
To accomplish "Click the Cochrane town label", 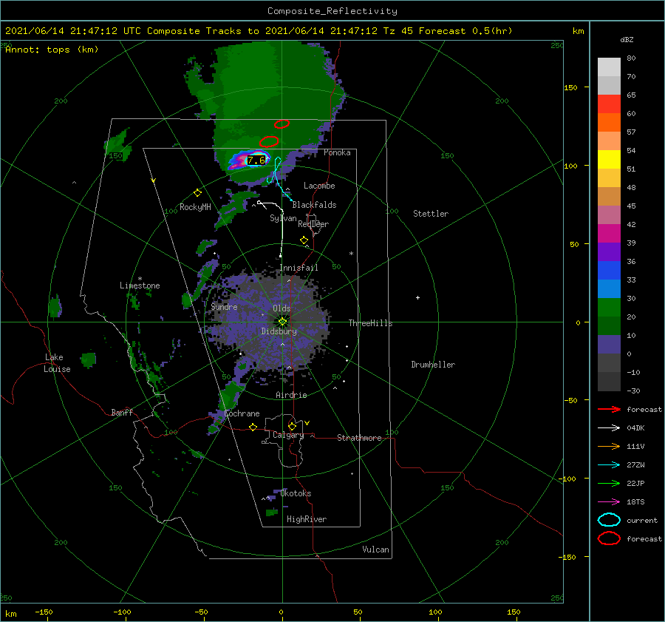I will pyautogui.click(x=242, y=413).
